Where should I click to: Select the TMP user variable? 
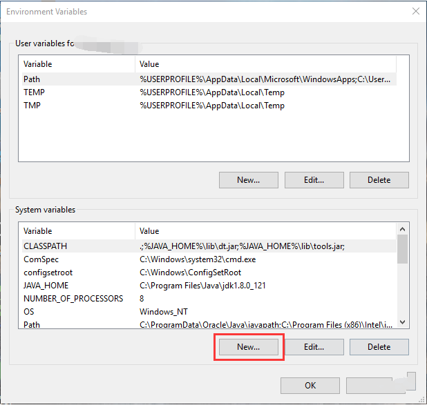click(33, 106)
